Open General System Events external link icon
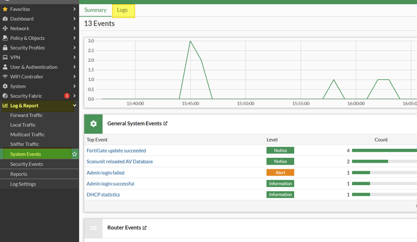This screenshot has width=417, height=242. (x=165, y=123)
